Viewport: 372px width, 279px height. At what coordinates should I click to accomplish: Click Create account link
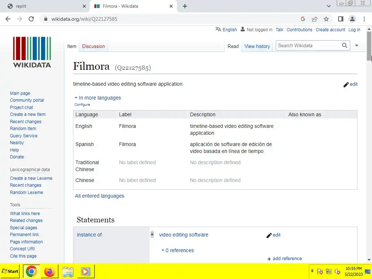click(330, 30)
